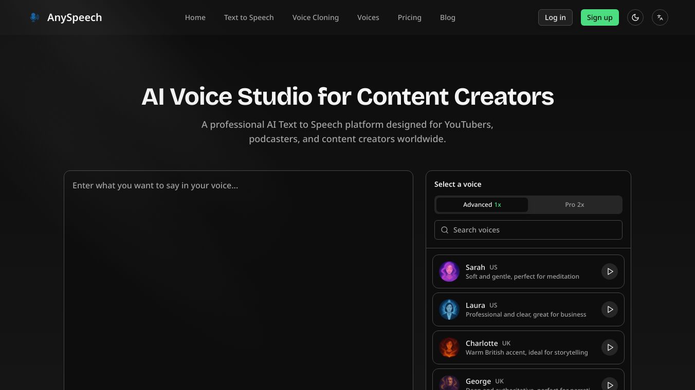View the Pricing page
The width and height of the screenshot is (695, 390).
pyautogui.click(x=410, y=17)
